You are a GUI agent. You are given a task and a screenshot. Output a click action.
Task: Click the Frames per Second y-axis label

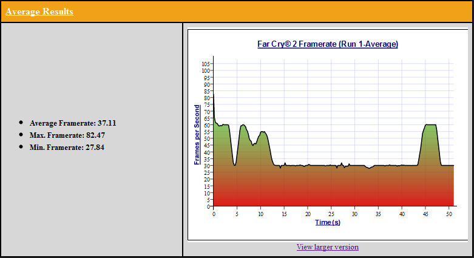click(x=197, y=135)
